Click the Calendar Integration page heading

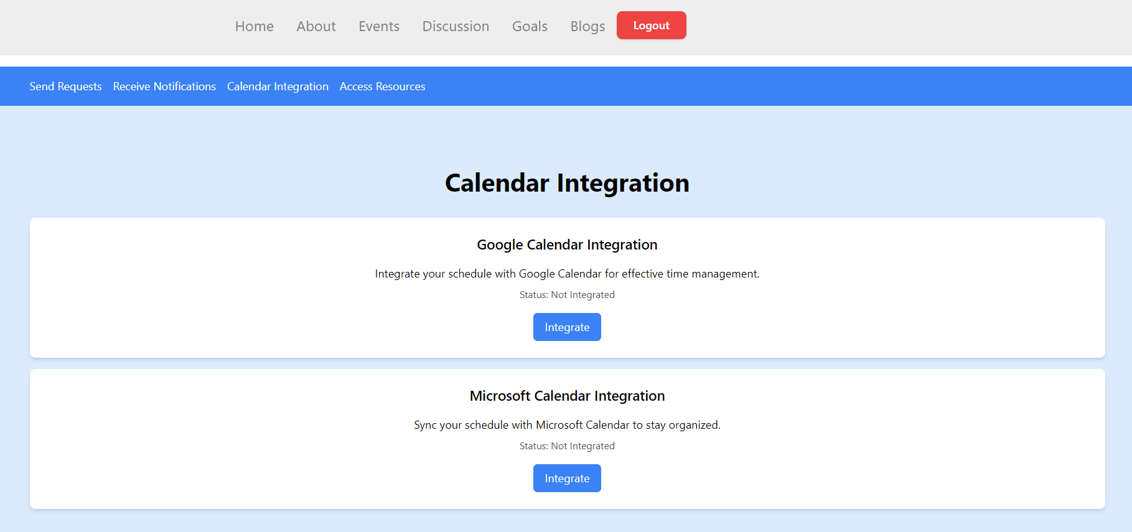(x=567, y=183)
